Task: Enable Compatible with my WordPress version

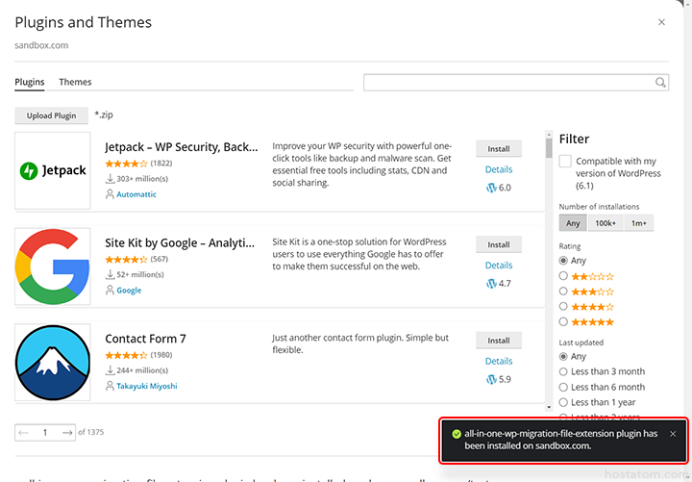Action: 565,162
